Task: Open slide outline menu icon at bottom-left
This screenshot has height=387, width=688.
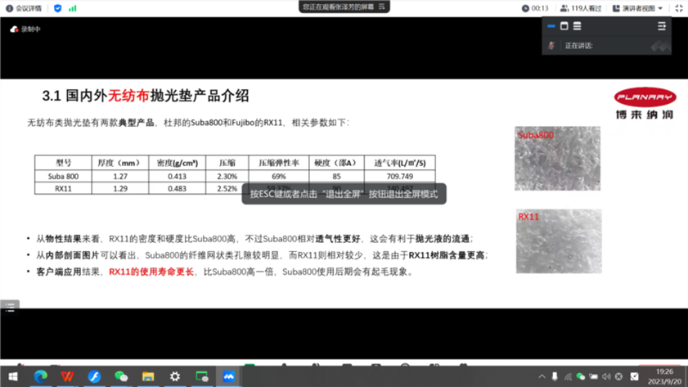Action: 10,307
